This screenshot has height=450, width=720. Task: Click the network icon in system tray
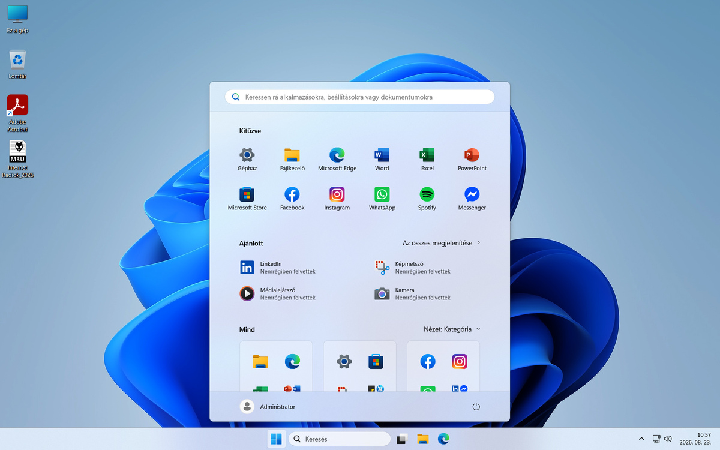pos(656,439)
